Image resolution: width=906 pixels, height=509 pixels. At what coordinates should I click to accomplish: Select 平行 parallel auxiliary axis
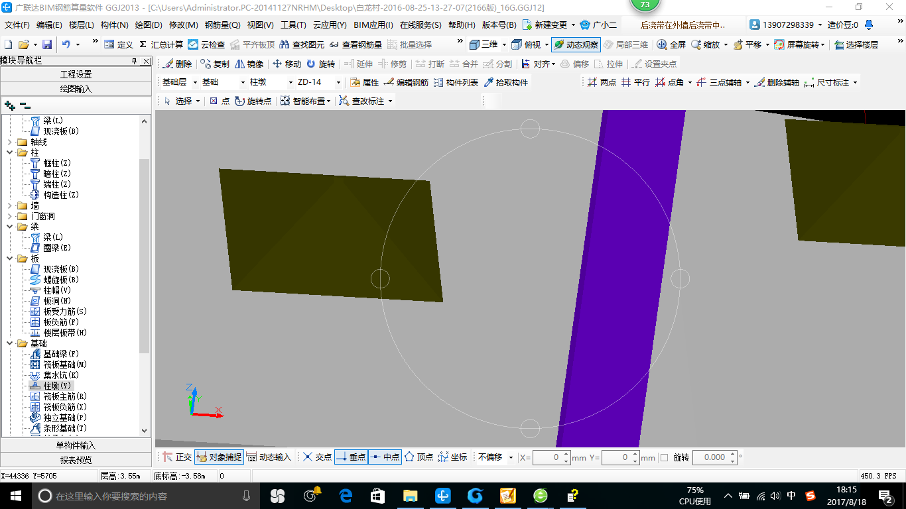tap(635, 83)
